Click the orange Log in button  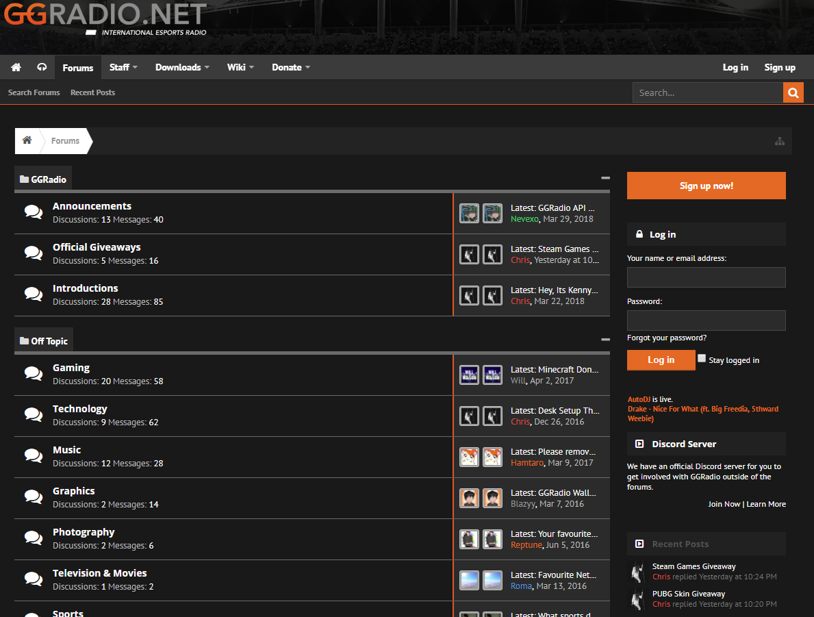coord(661,360)
